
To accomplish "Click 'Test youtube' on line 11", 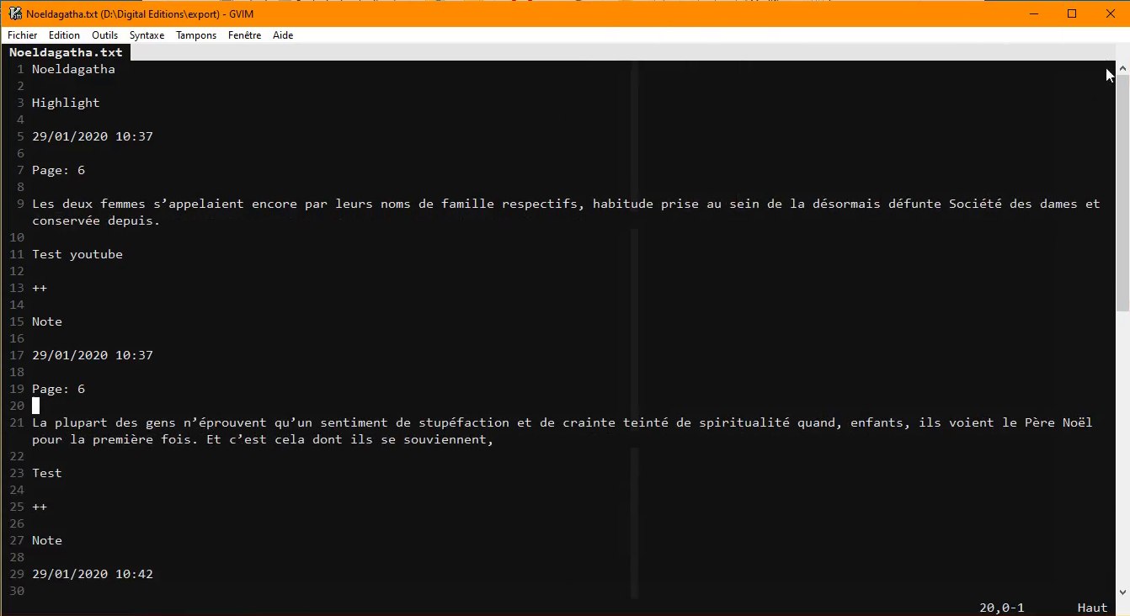I will coord(77,254).
